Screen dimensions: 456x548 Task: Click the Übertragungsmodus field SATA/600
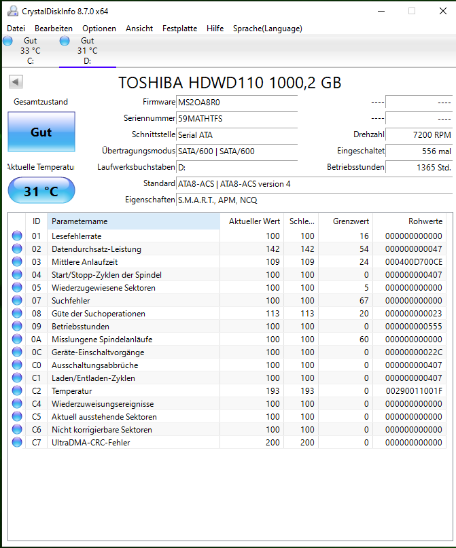(x=236, y=151)
